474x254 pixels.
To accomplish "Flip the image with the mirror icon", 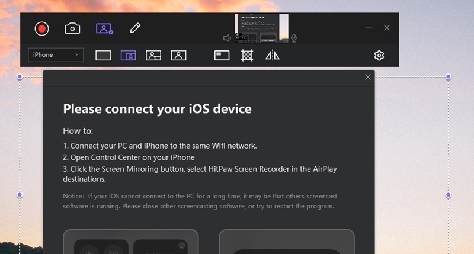I will [272, 55].
